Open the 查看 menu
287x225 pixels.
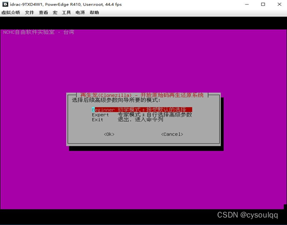[43, 13]
